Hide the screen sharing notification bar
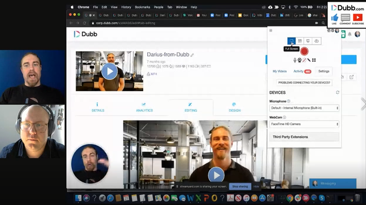This screenshot has width=366, height=205. (x=256, y=186)
